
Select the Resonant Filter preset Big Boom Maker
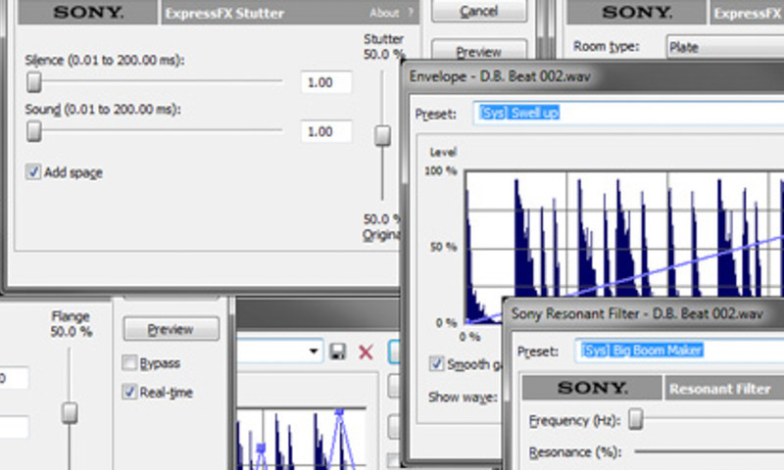click(x=680, y=351)
